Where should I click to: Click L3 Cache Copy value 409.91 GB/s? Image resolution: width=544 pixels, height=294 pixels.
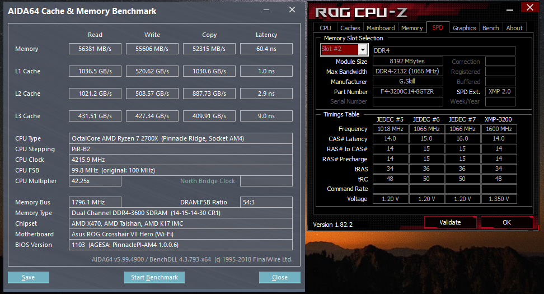[x=209, y=116]
